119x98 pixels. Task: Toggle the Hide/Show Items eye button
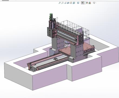tap(82, 3)
